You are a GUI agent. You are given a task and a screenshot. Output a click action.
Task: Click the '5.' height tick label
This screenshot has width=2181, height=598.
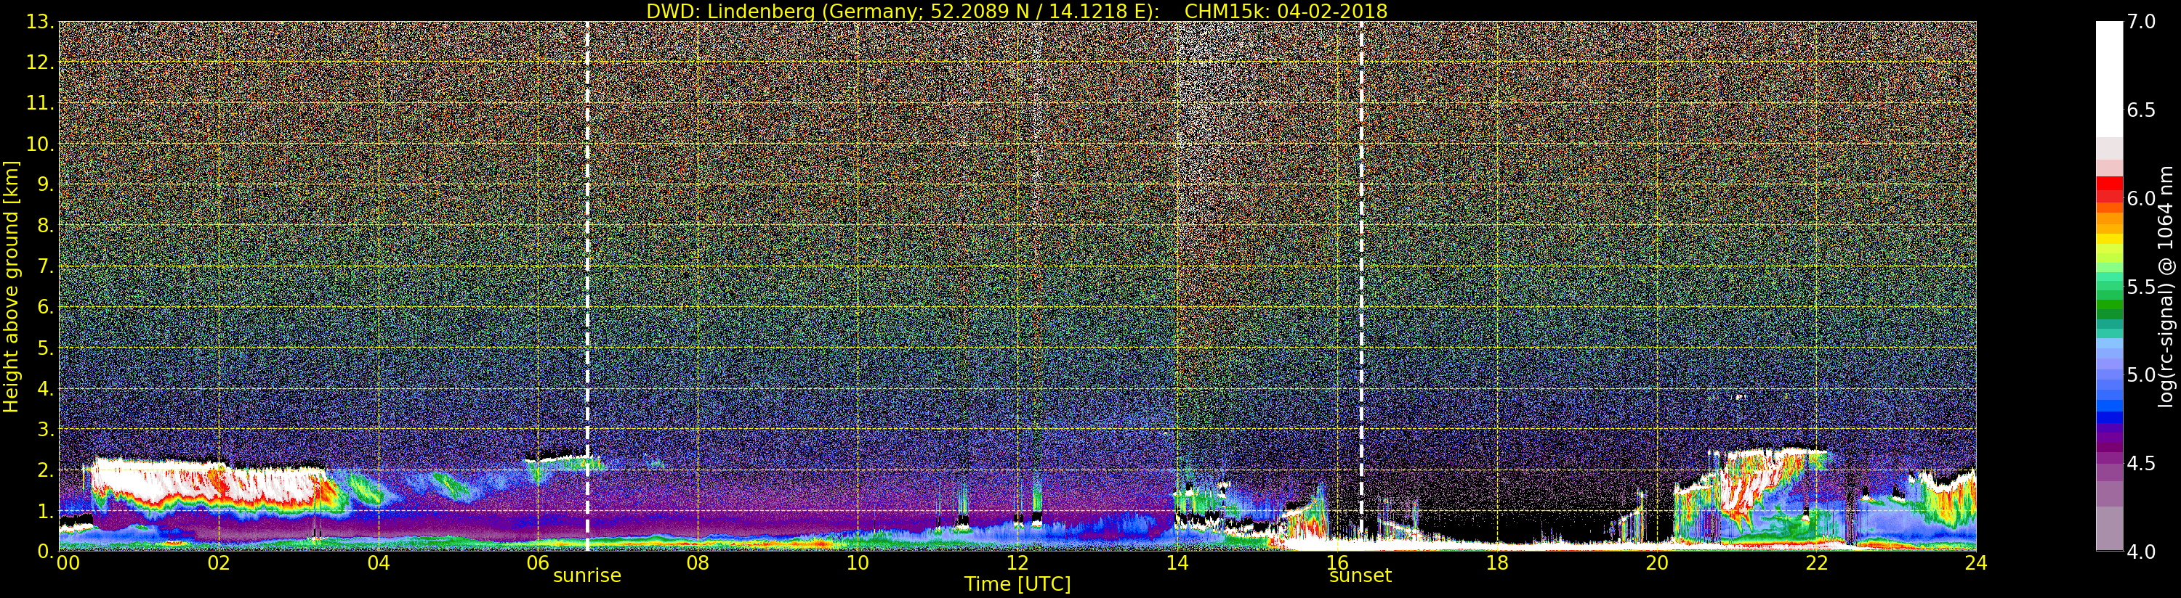(x=45, y=348)
